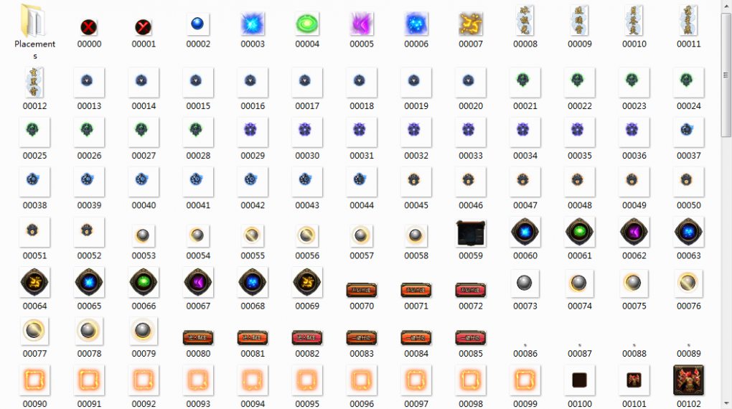Screen dimensions: 732x409
Task: Click the golden dragon emblem 00064
Action: (x=34, y=283)
